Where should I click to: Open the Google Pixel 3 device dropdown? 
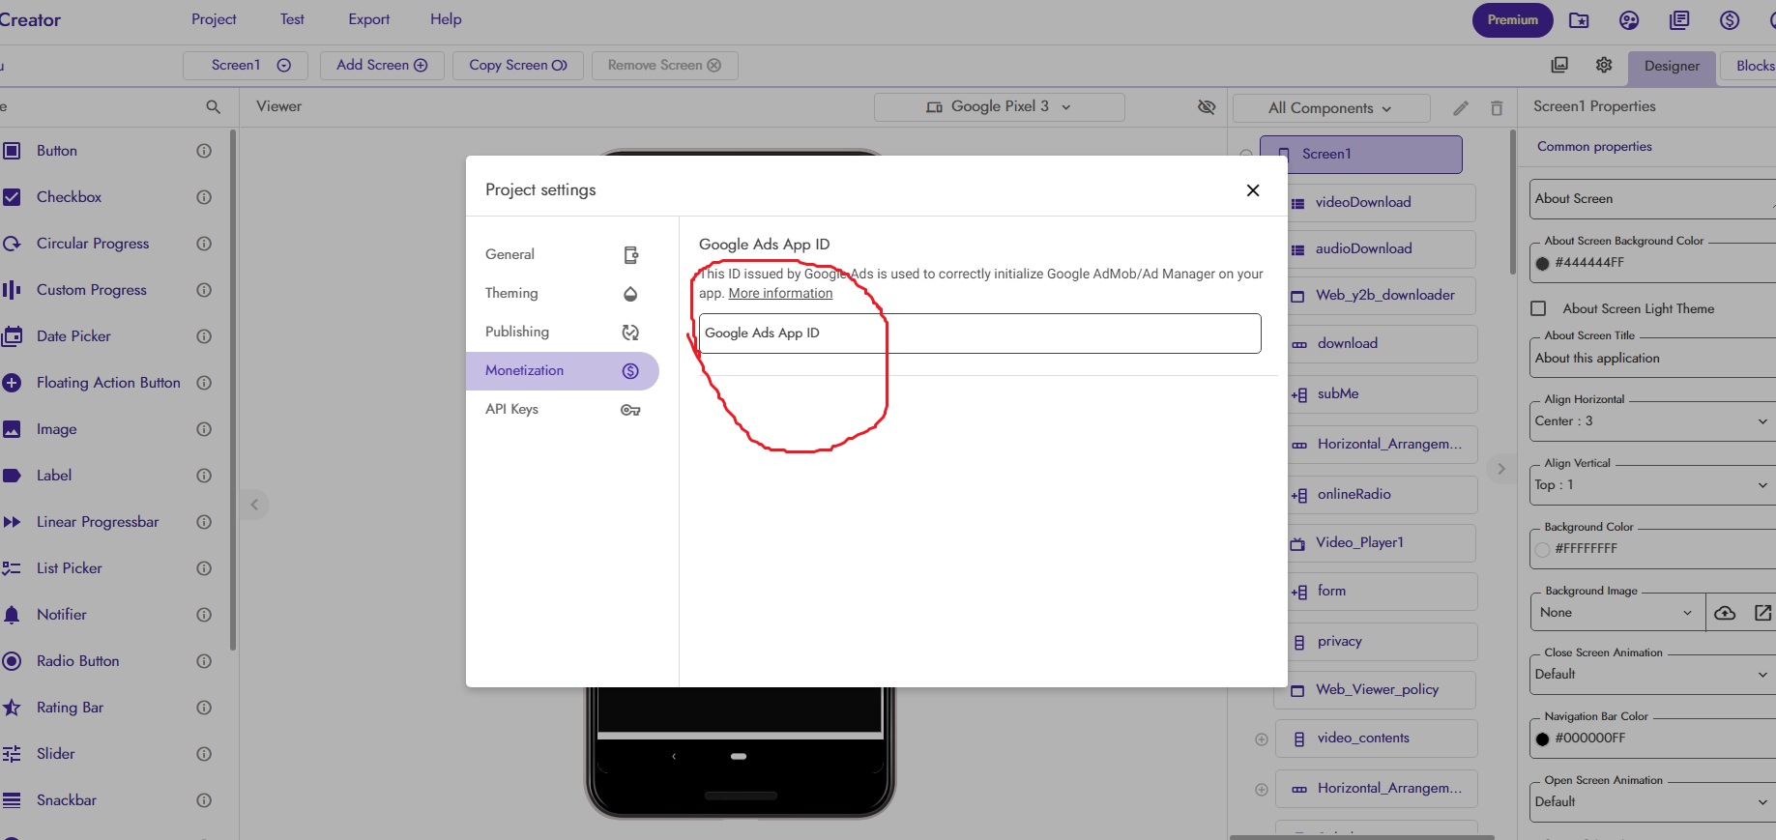999,107
